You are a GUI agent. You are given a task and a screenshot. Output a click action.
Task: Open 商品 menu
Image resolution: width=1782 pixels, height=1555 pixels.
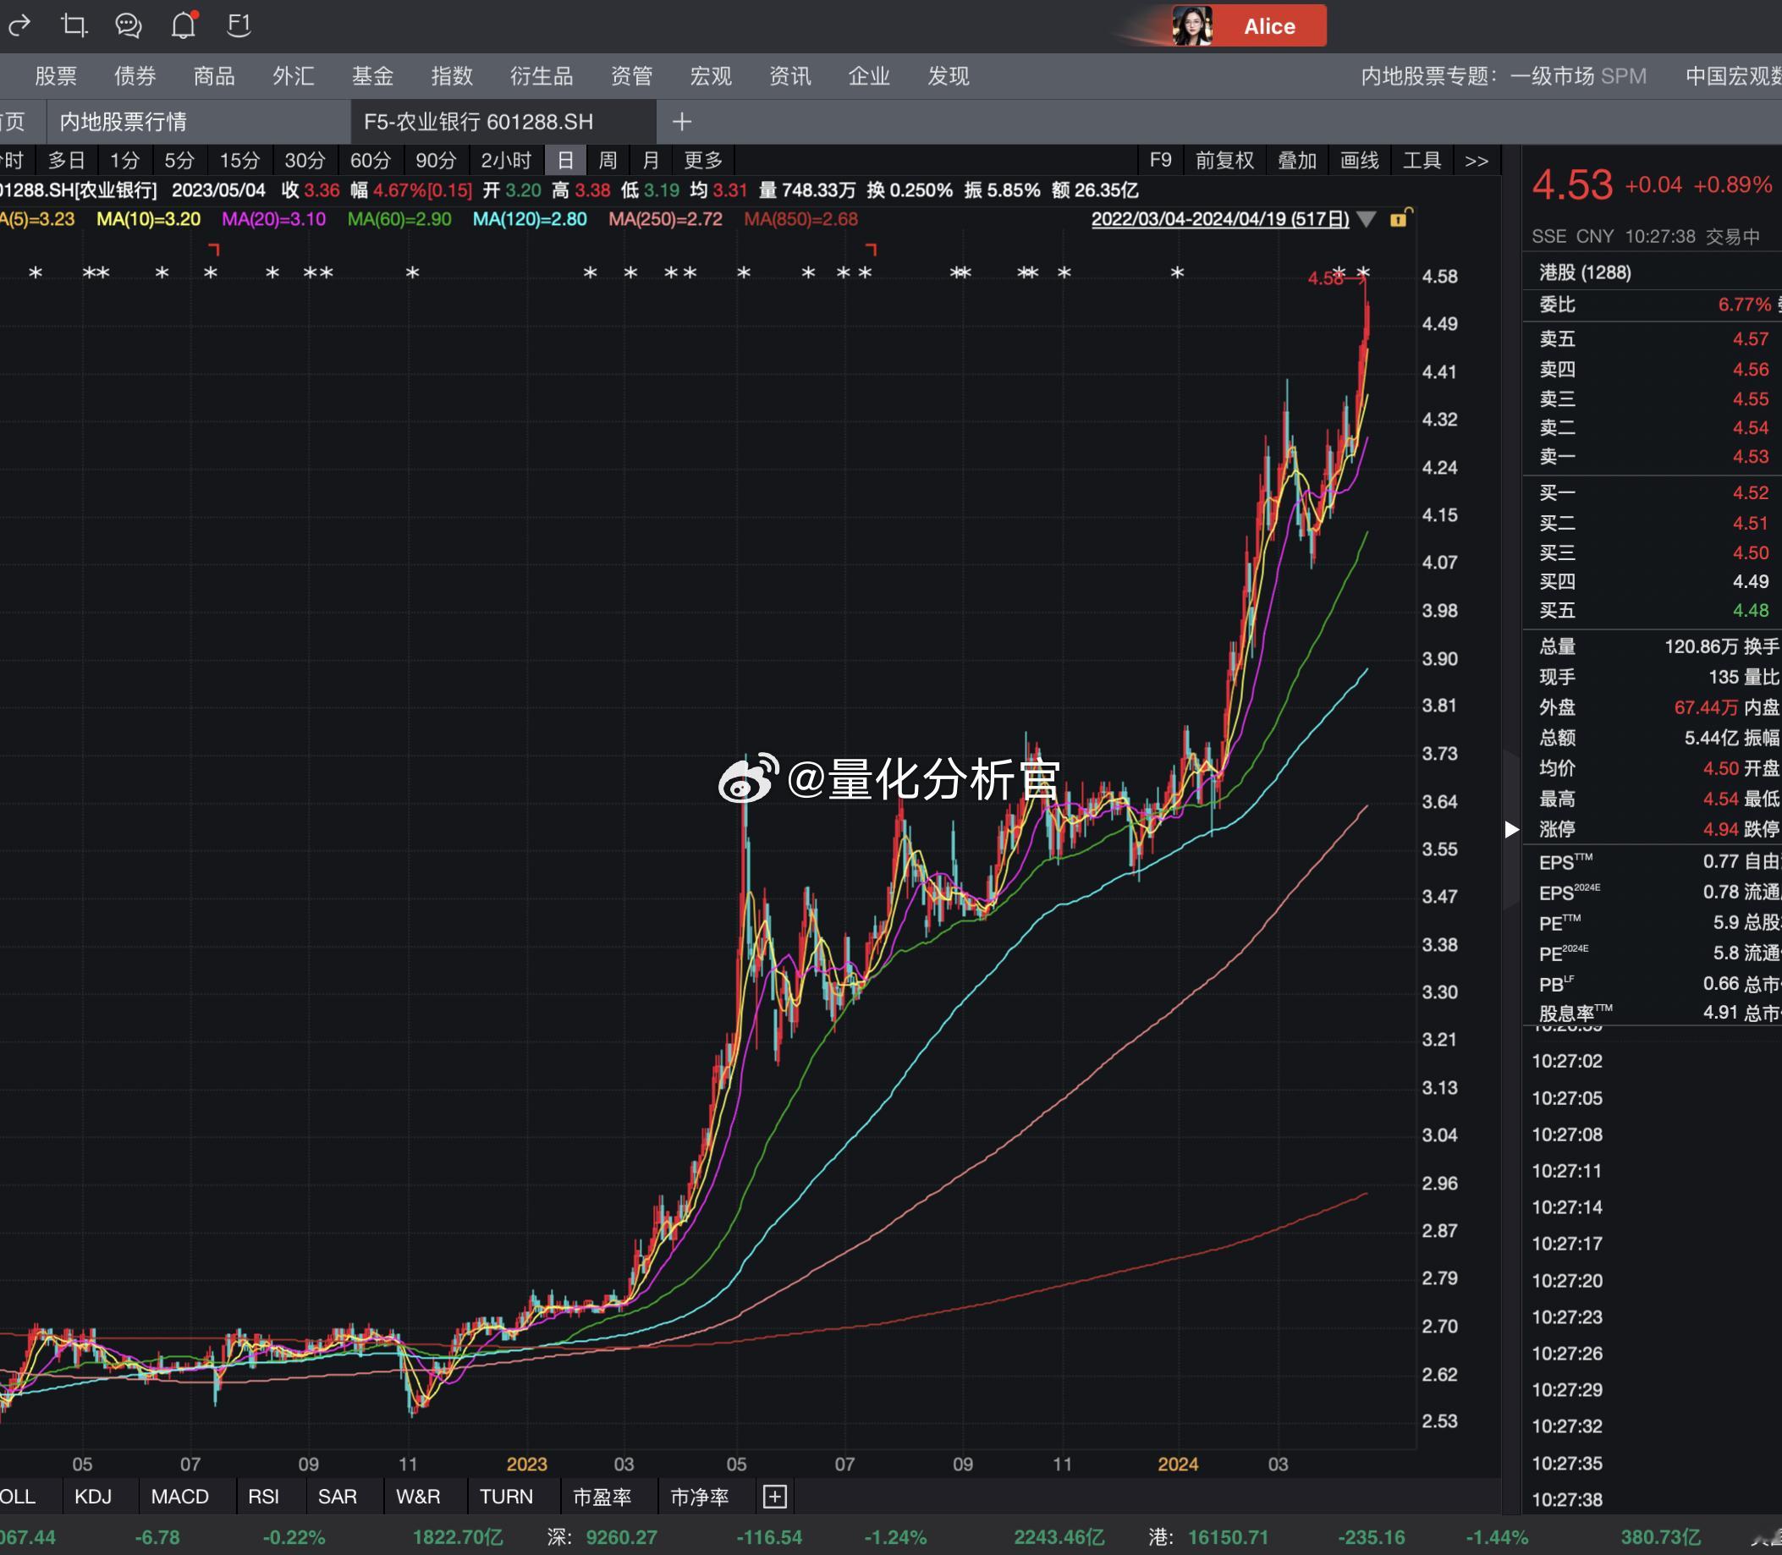pos(214,76)
